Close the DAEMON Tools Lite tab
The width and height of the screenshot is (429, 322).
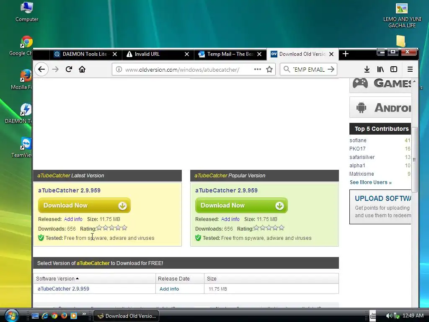coord(115,54)
